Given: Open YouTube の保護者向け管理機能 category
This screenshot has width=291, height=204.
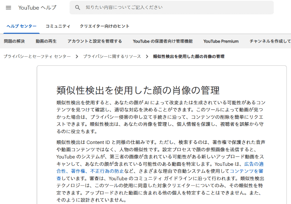Looking at the screenshot, I should [x=163, y=41].
